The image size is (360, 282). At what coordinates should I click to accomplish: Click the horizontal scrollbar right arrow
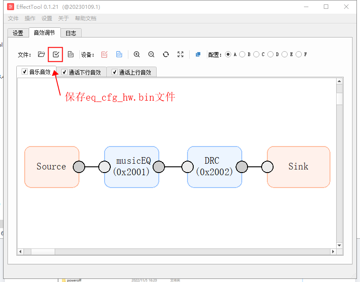pos(333,252)
